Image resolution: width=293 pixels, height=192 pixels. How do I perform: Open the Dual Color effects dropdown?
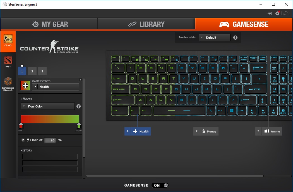(x=48, y=106)
